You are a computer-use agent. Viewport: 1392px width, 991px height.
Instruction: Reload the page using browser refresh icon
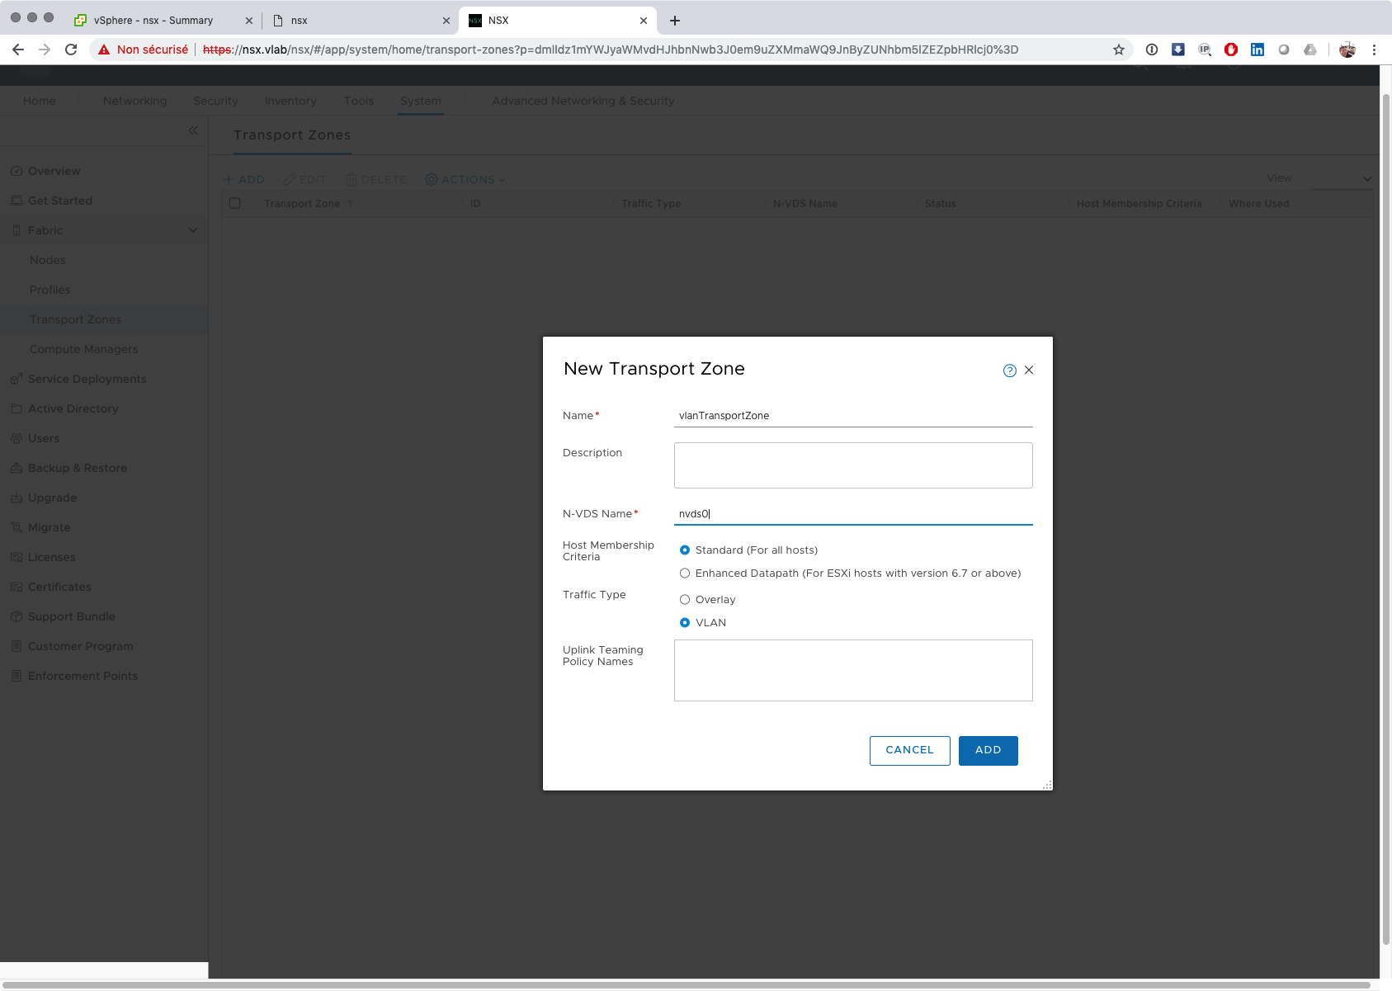click(x=71, y=50)
